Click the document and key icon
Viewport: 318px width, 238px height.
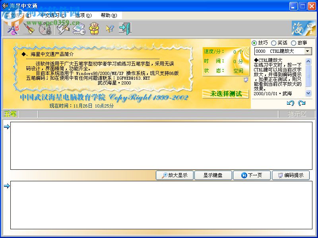pyautogui.click(x=79, y=29)
